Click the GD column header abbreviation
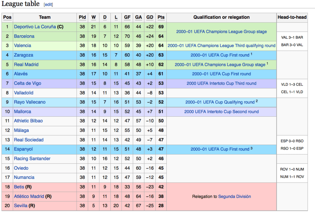315x214 pixels. pyautogui.click(x=150, y=17)
